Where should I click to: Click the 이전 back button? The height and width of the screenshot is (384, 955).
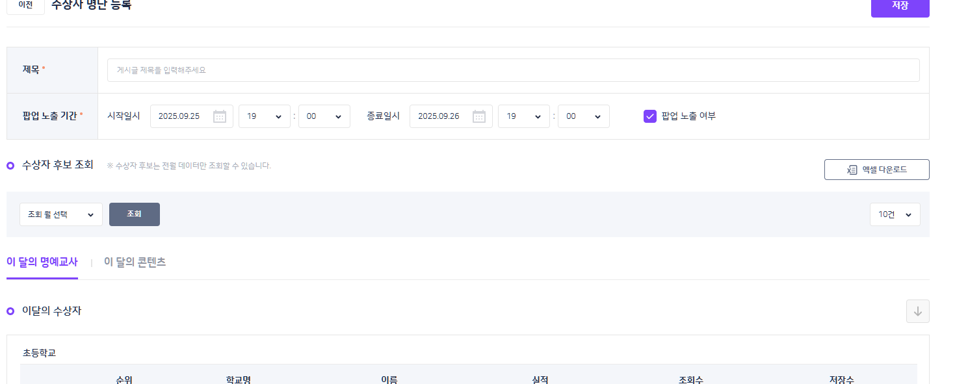click(25, 5)
